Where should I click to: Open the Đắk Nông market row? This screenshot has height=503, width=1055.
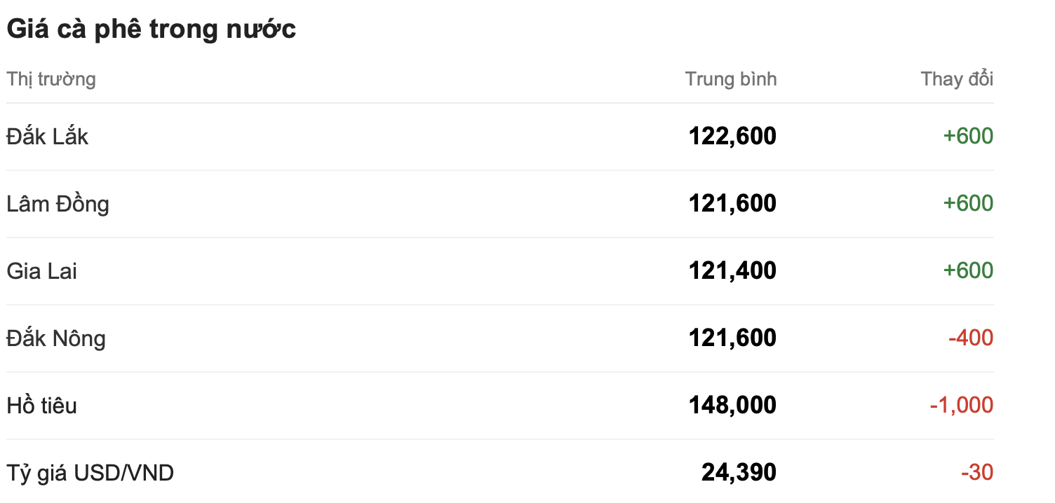click(56, 338)
